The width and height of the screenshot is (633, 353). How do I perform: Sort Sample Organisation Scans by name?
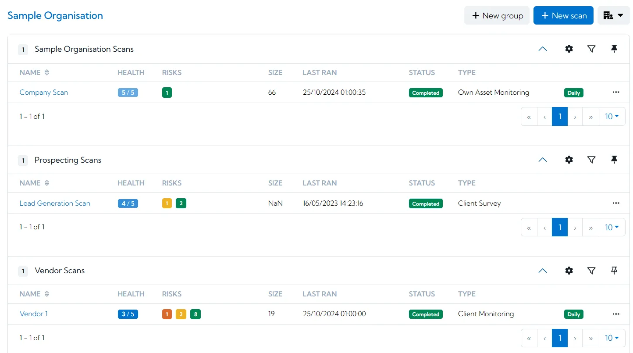coord(47,73)
